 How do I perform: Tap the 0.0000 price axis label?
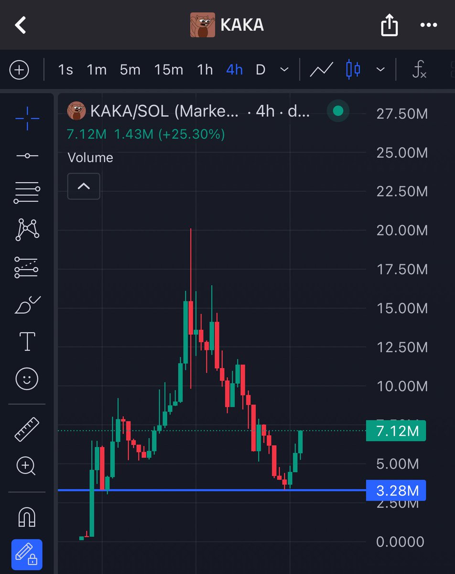pyautogui.click(x=400, y=541)
